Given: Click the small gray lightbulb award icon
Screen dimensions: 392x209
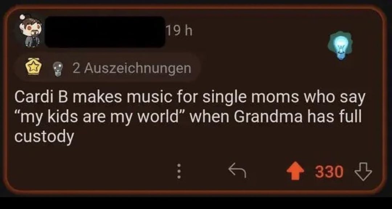Looking at the screenshot, I should (x=57, y=68).
